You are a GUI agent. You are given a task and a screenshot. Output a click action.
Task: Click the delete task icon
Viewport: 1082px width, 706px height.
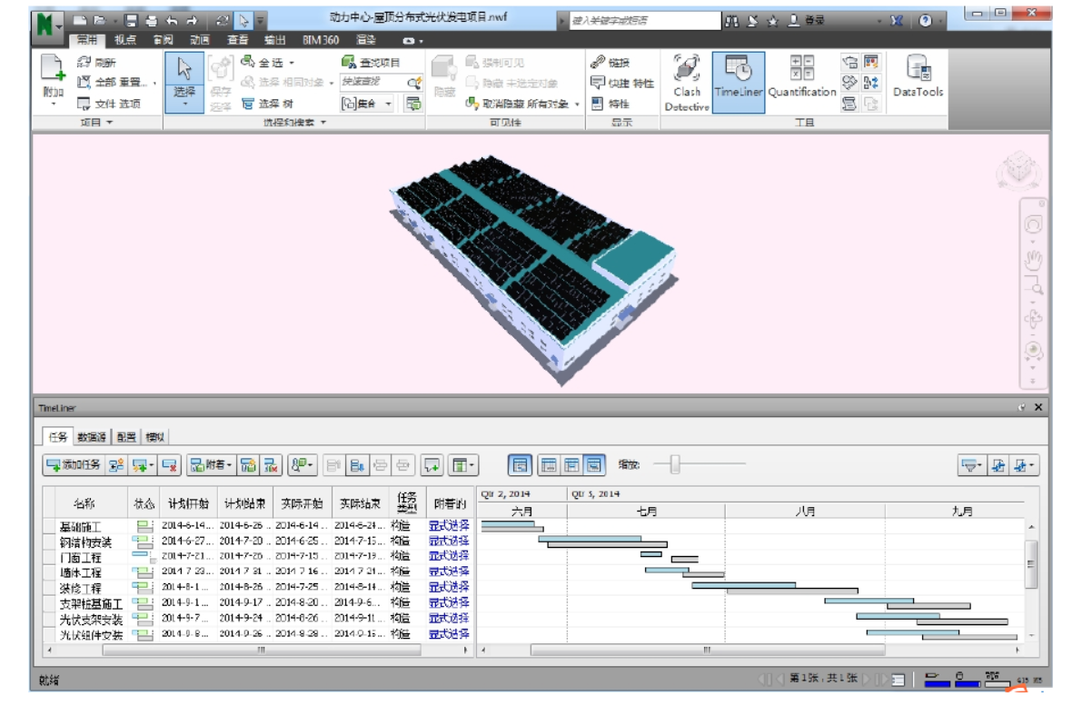click(x=169, y=465)
